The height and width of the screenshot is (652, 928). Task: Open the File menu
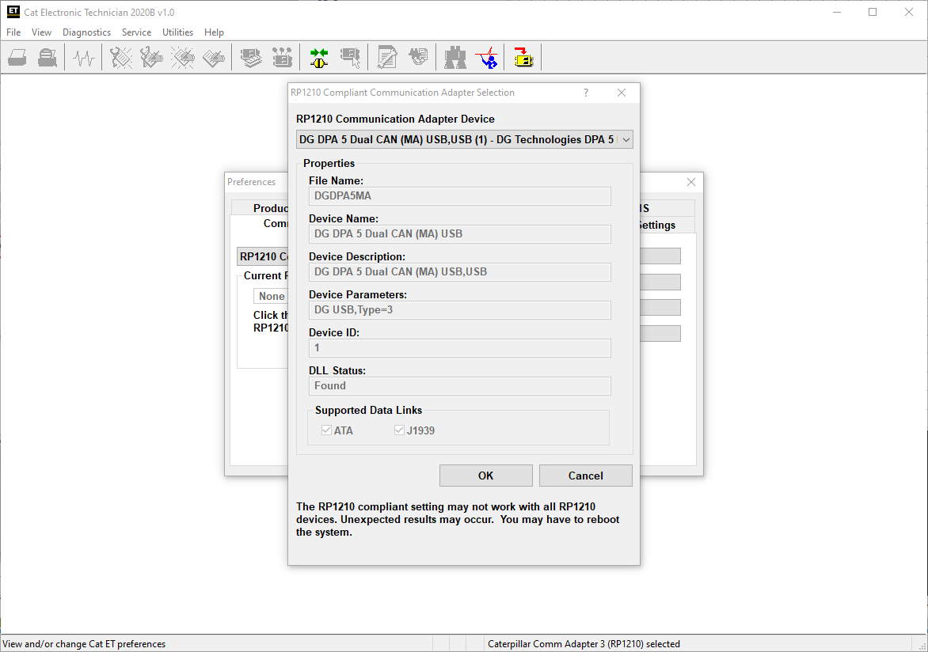click(13, 32)
